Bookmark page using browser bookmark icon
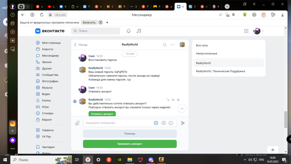 (x=233, y=15)
